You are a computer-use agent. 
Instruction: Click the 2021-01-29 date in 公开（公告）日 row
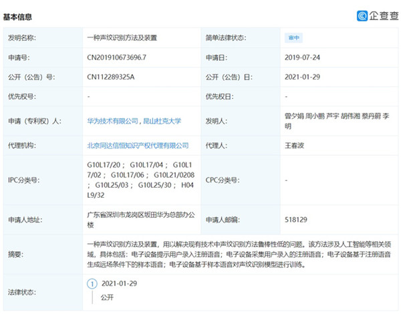click(303, 77)
